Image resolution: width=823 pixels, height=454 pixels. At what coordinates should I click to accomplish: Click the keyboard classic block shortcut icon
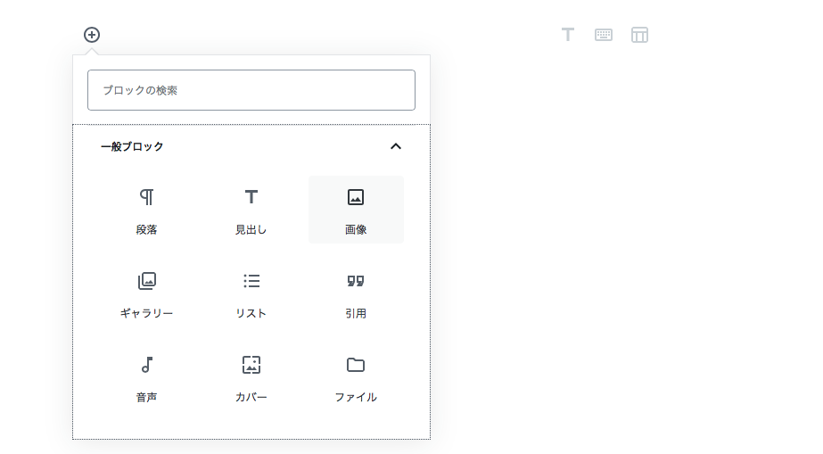(x=604, y=35)
